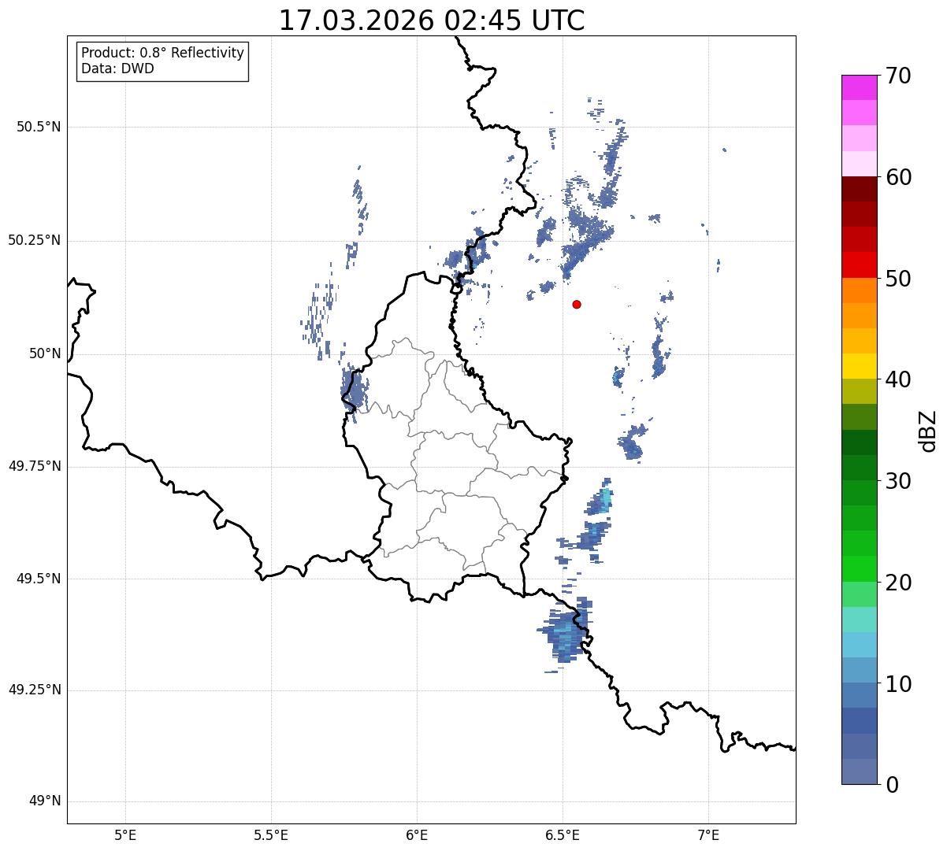Pick the dark maroon swatch just below 60
The width and height of the screenshot is (947, 851).
pos(859,189)
